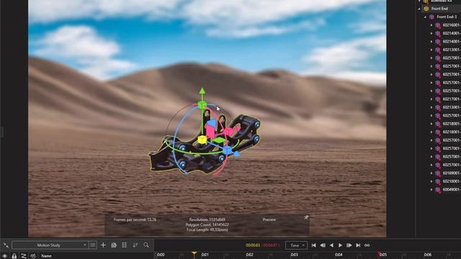Click the sort icon in timeline toolbar

[x=135, y=245]
